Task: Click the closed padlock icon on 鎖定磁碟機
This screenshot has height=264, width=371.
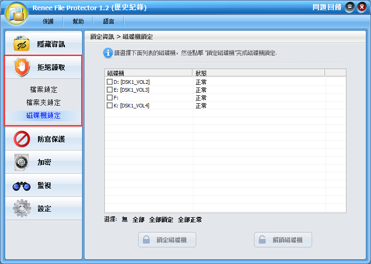Action: point(146,239)
